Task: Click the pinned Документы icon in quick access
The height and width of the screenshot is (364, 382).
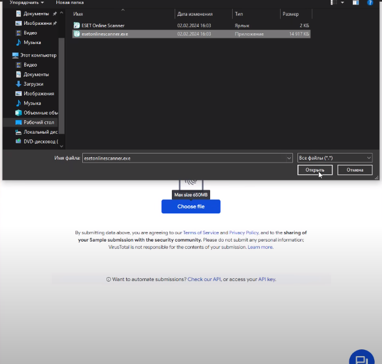Action: tap(19, 14)
